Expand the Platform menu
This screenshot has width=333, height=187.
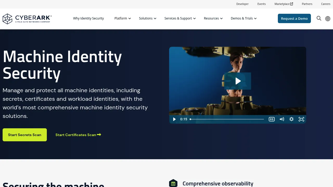(123, 18)
